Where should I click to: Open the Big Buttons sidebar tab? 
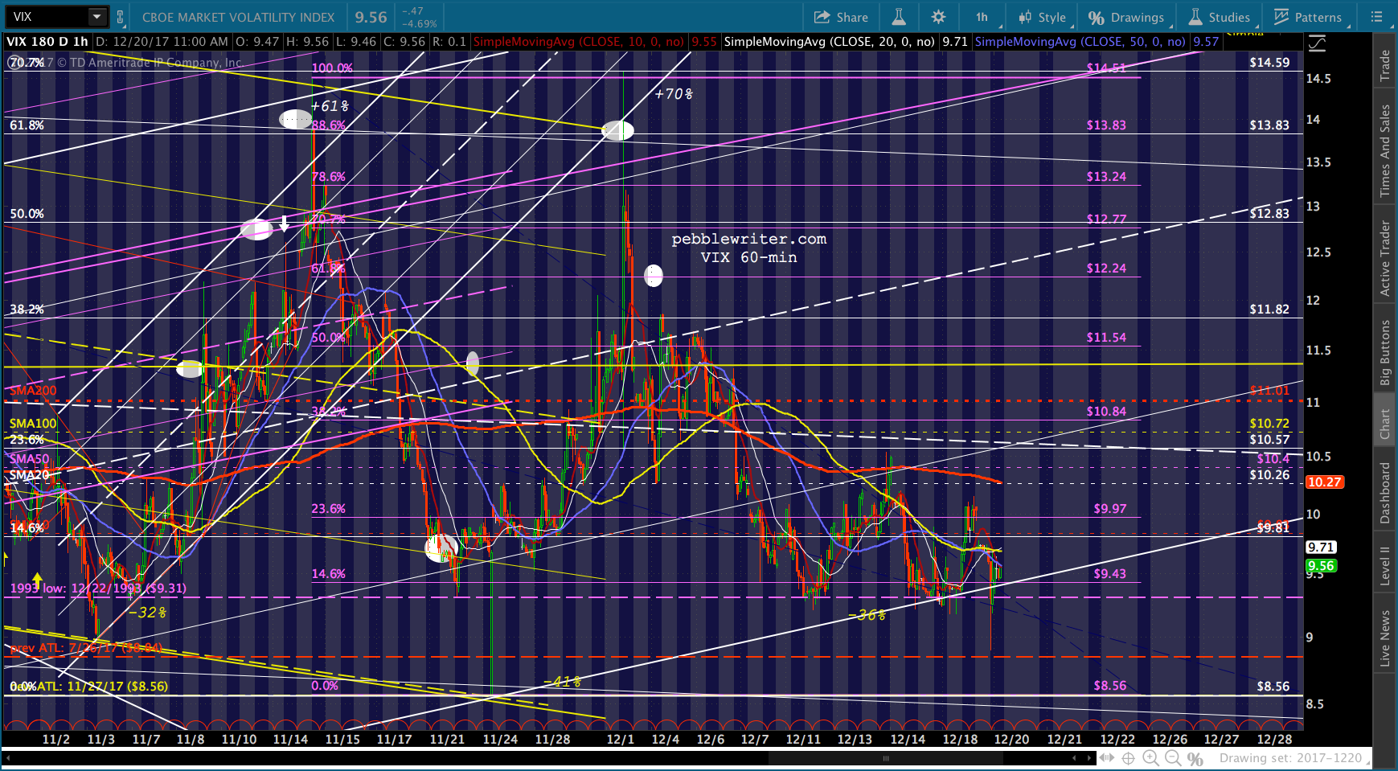click(1385, 353)
